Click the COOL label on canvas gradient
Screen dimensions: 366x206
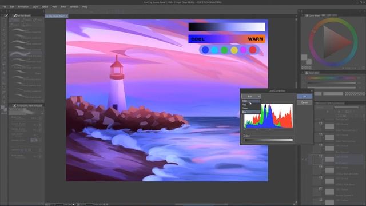coord(198,39)
